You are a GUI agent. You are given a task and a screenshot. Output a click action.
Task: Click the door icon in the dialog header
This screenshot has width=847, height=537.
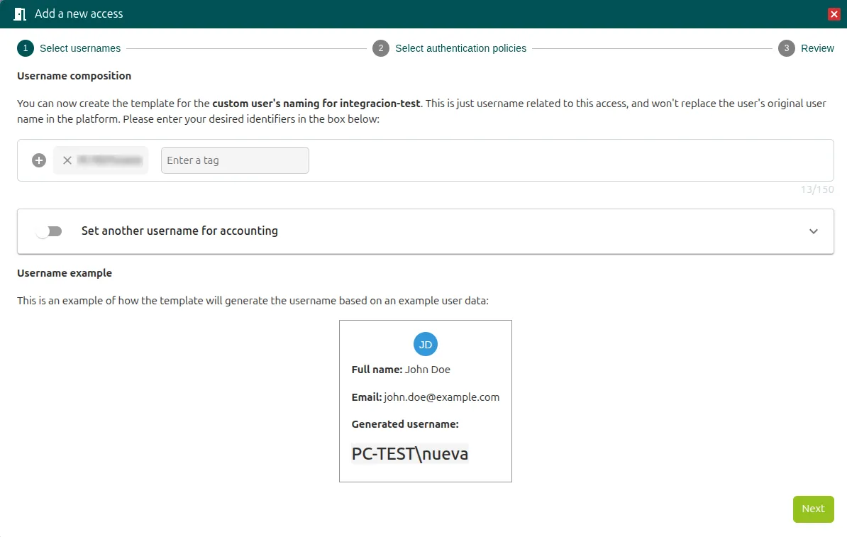coord(20,14)
